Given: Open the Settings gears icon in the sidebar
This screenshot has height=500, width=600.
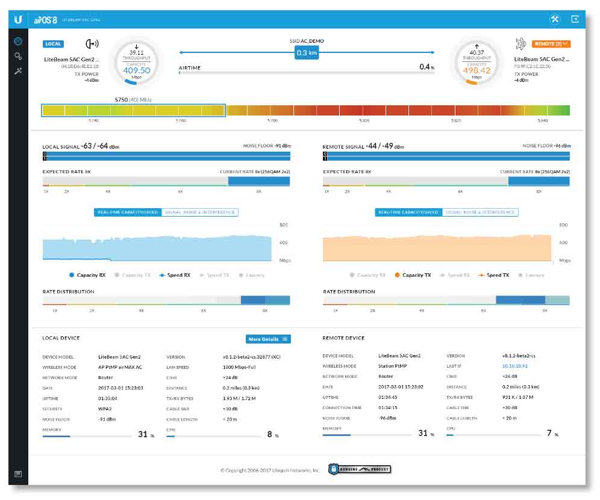Looking at the screenshot, I should 18,57.
